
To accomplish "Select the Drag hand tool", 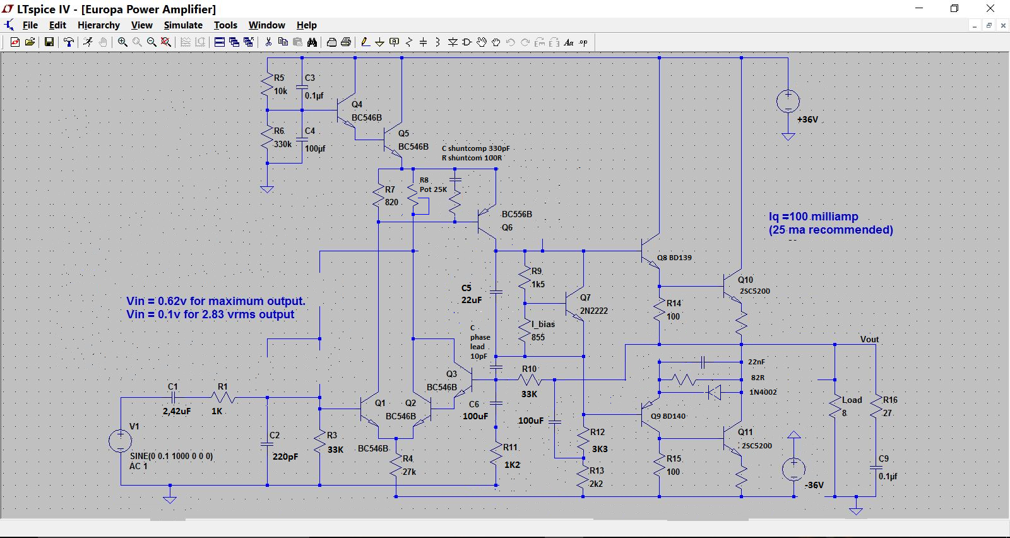I will [496, 42].
